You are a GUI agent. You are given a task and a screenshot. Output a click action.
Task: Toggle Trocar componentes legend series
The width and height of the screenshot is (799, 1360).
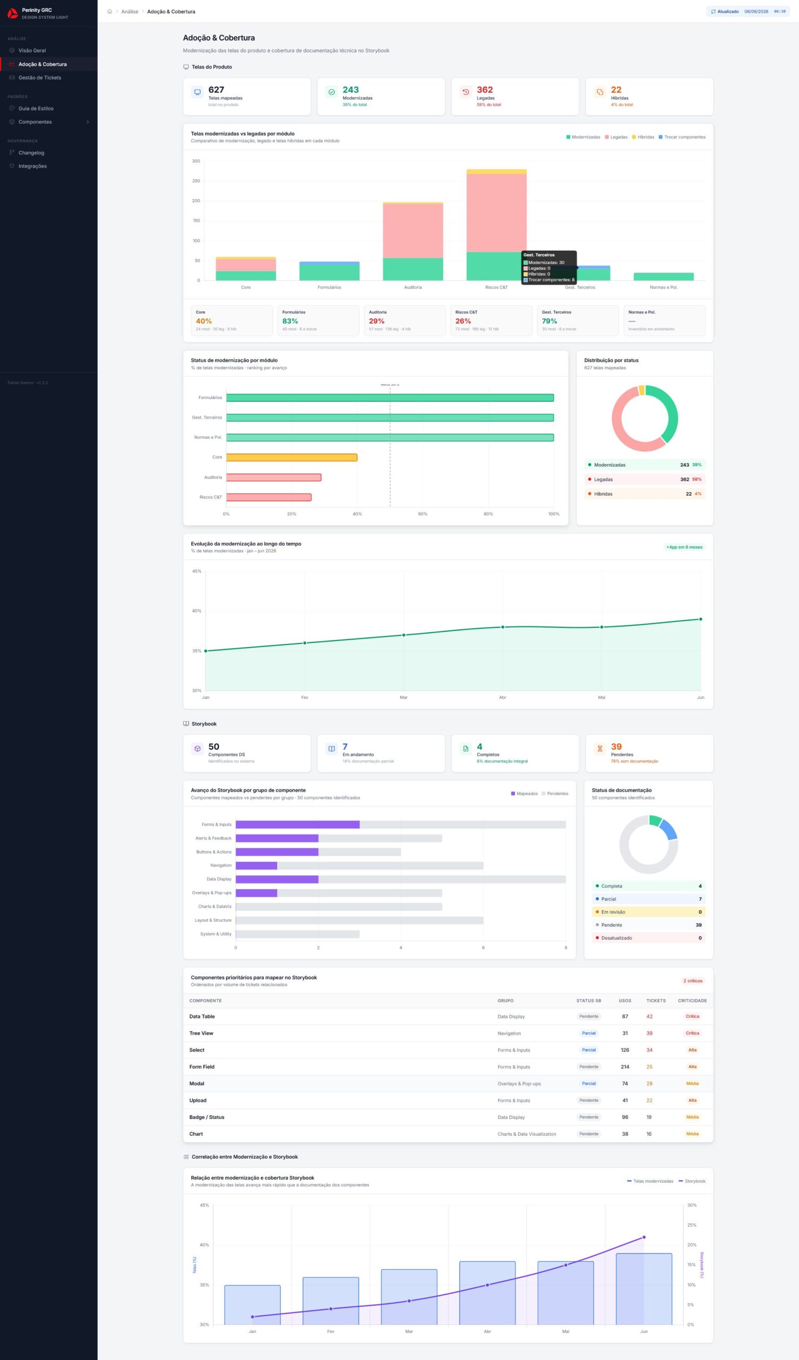click(682, 137)
